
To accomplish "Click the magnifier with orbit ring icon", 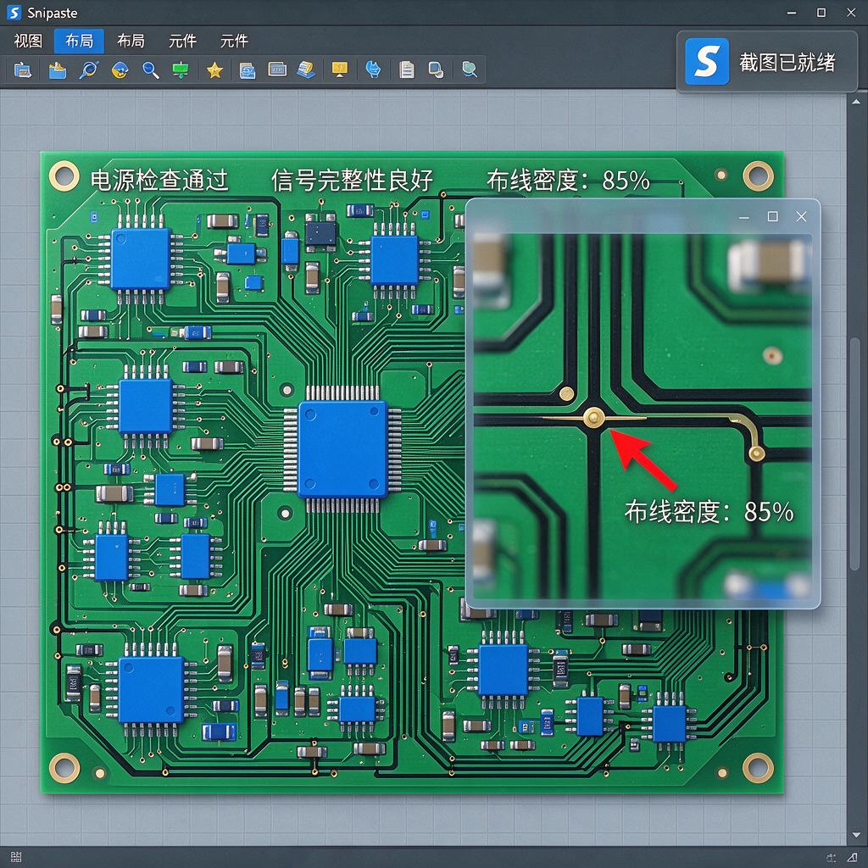I will point(88,70).
